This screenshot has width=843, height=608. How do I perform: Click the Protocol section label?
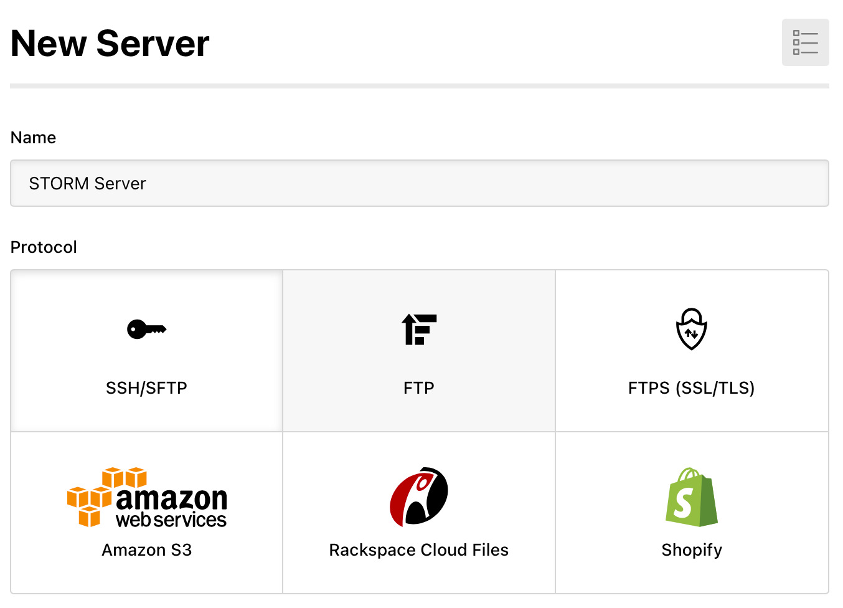pos(44,247)
